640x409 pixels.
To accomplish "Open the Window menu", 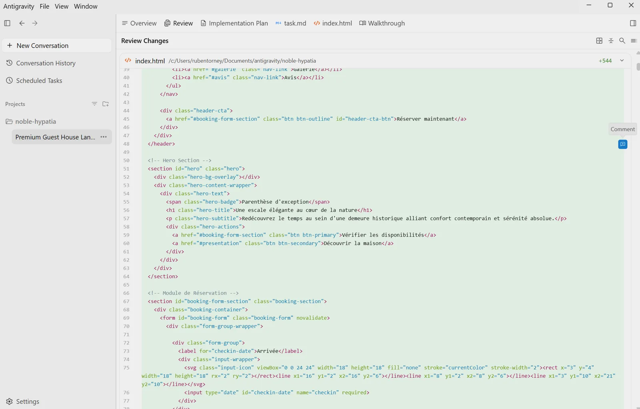I will (86, 6).
